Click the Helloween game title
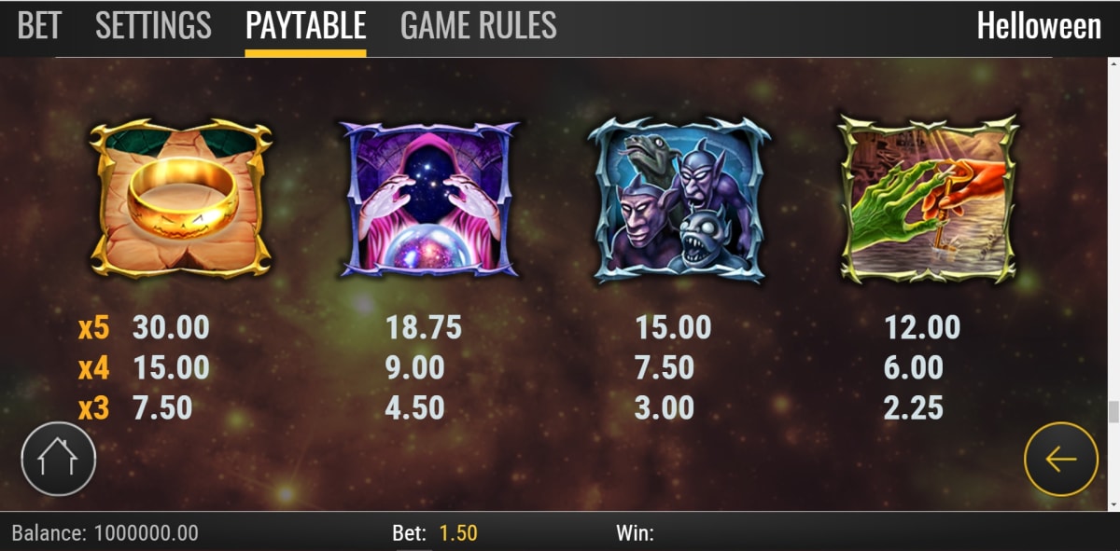Viewport: 1120px width, 551px height. point(1039,26)
